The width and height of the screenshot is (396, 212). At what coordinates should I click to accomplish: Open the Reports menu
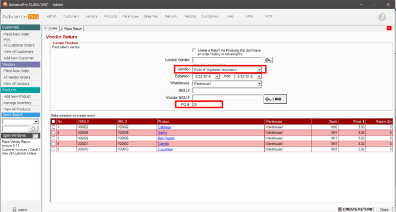(190, 17)
